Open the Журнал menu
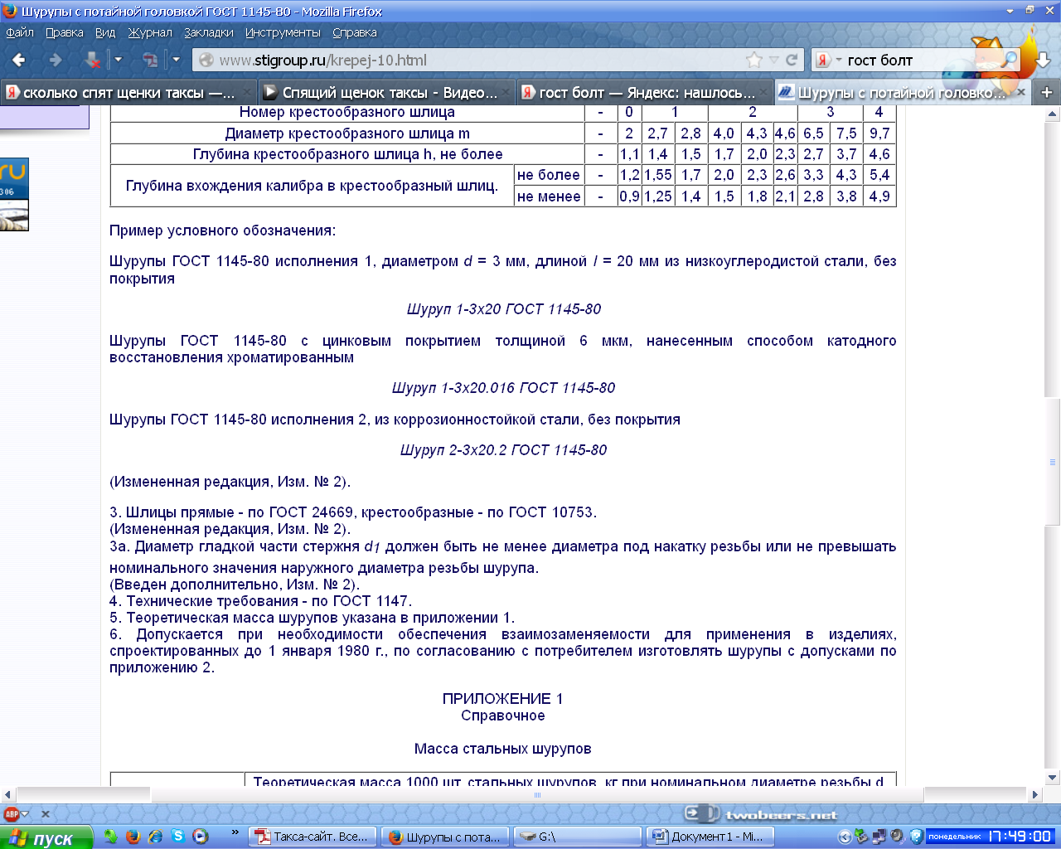This screenshot has height=849, width=1061. click(x=150, y=32)
